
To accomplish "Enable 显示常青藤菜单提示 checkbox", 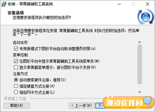I will pos(16,67).
